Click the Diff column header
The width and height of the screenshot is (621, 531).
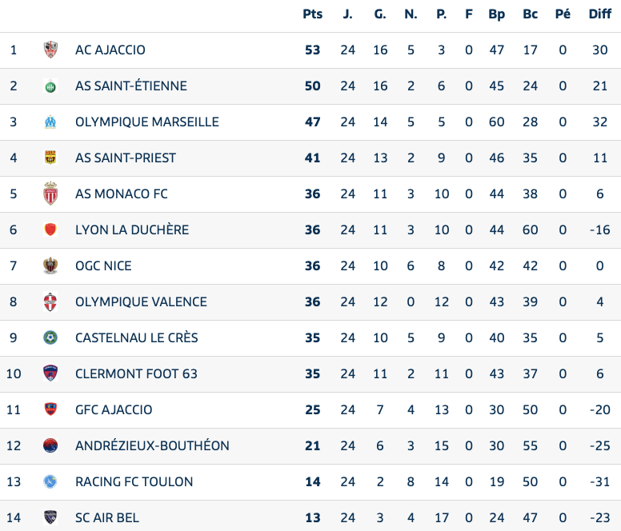(600, 14)
